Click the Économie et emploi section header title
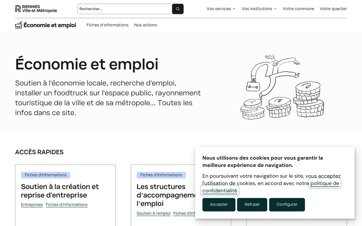Screen dimensions: 362x226 coord(50,25)
